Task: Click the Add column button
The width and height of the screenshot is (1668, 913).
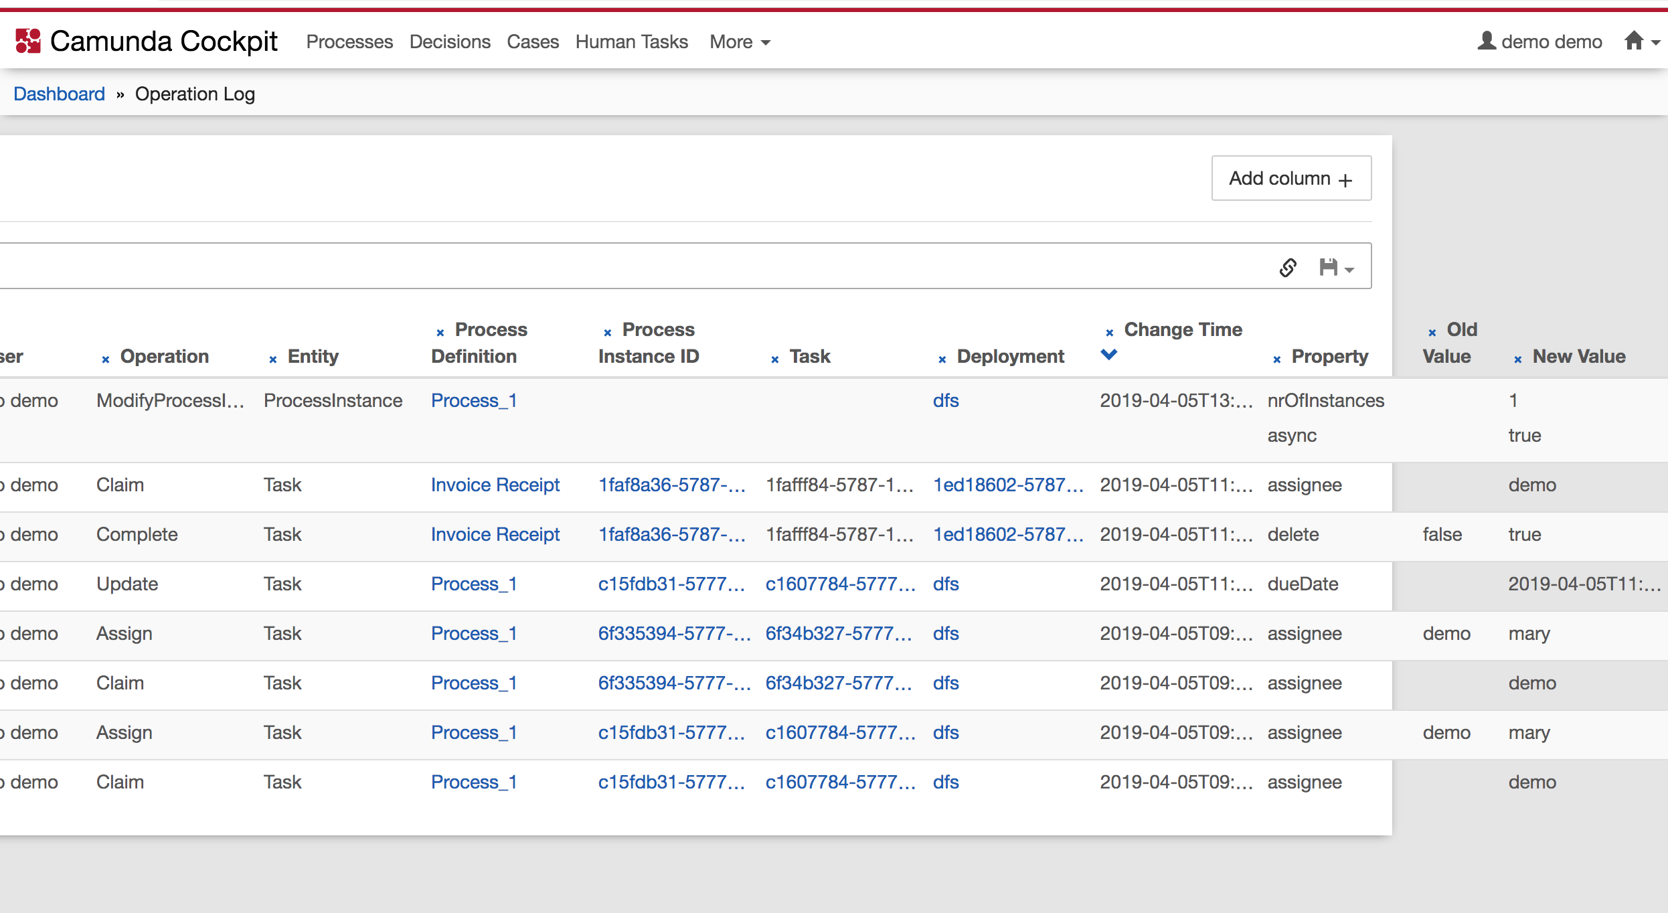Action: click(1290, 178)
